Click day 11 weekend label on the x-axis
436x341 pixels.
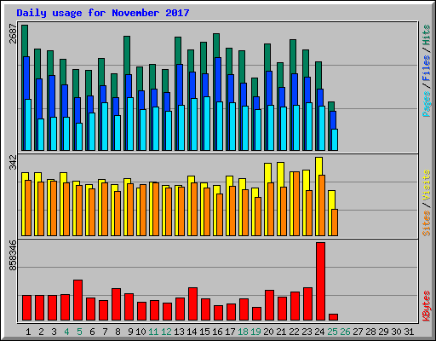pos(153,332)
